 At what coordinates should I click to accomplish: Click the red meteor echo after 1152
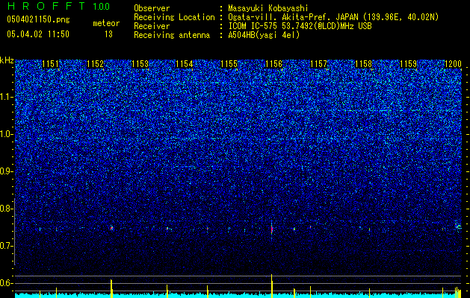111,228
